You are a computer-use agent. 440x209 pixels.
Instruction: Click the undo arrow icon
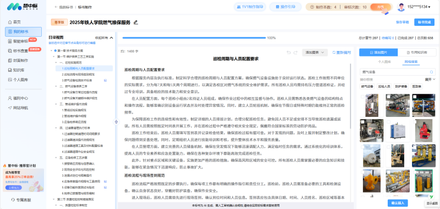(288, 53)
